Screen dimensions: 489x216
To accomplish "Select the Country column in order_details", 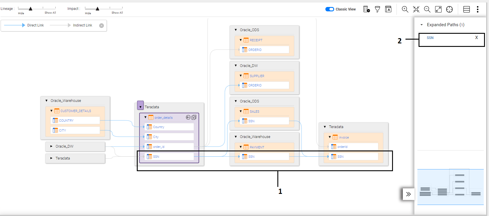I will (x=169, y=127).
